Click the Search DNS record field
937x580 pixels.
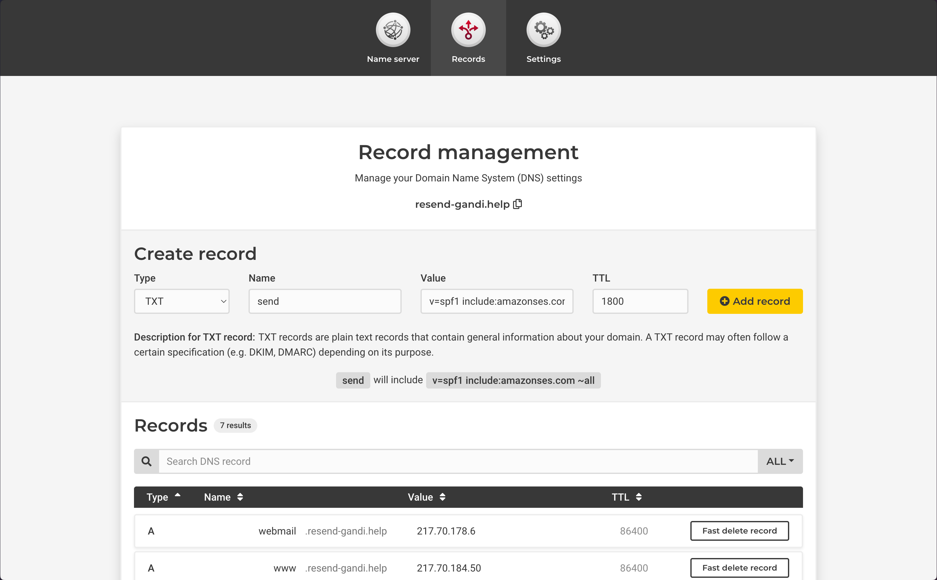click(458, 461)
